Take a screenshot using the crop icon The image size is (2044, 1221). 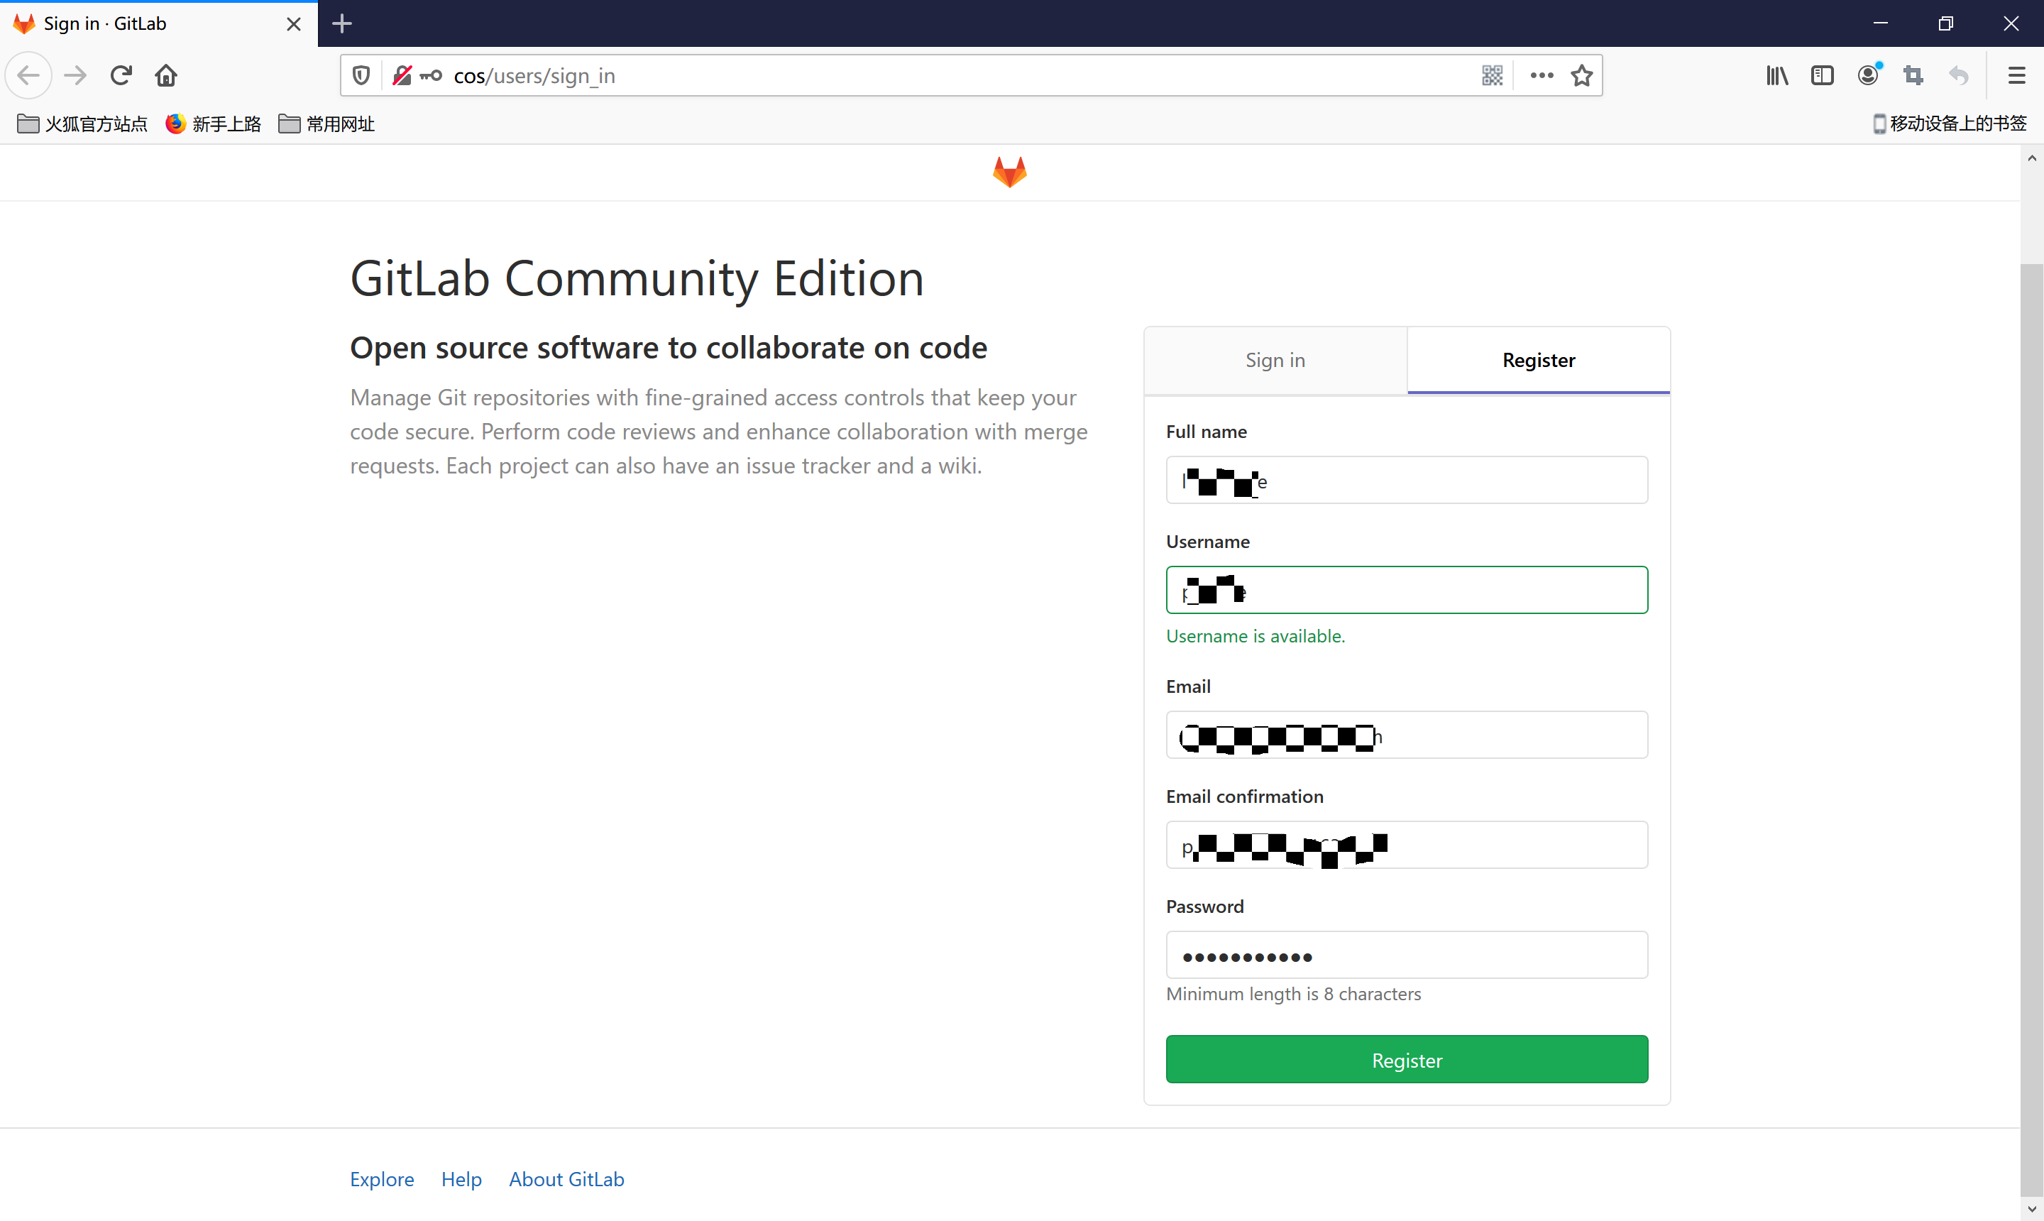tap(1914, 75)
